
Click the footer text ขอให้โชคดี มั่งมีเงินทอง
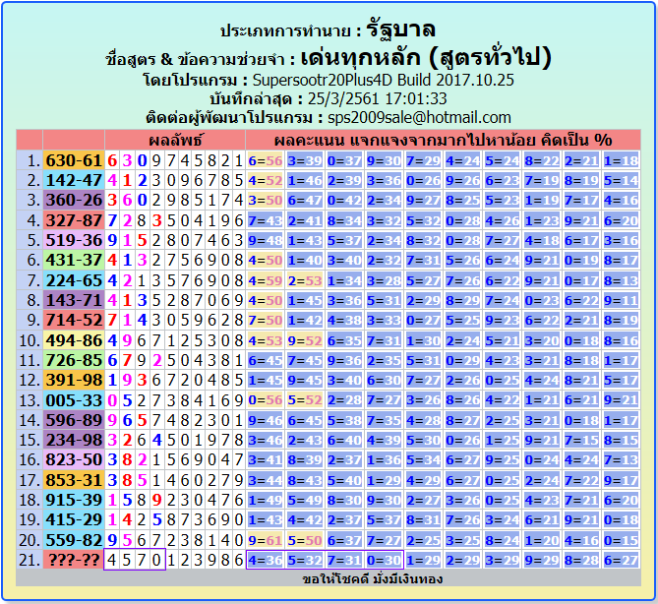pyautogui.click(x=373, y=579)
